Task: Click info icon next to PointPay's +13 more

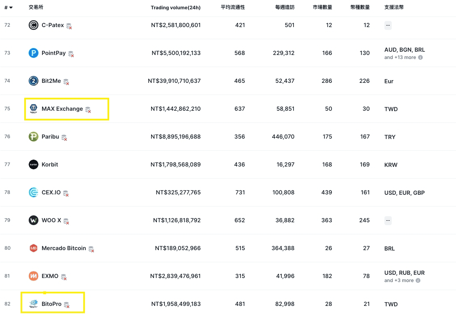Action: pos(420,57)
